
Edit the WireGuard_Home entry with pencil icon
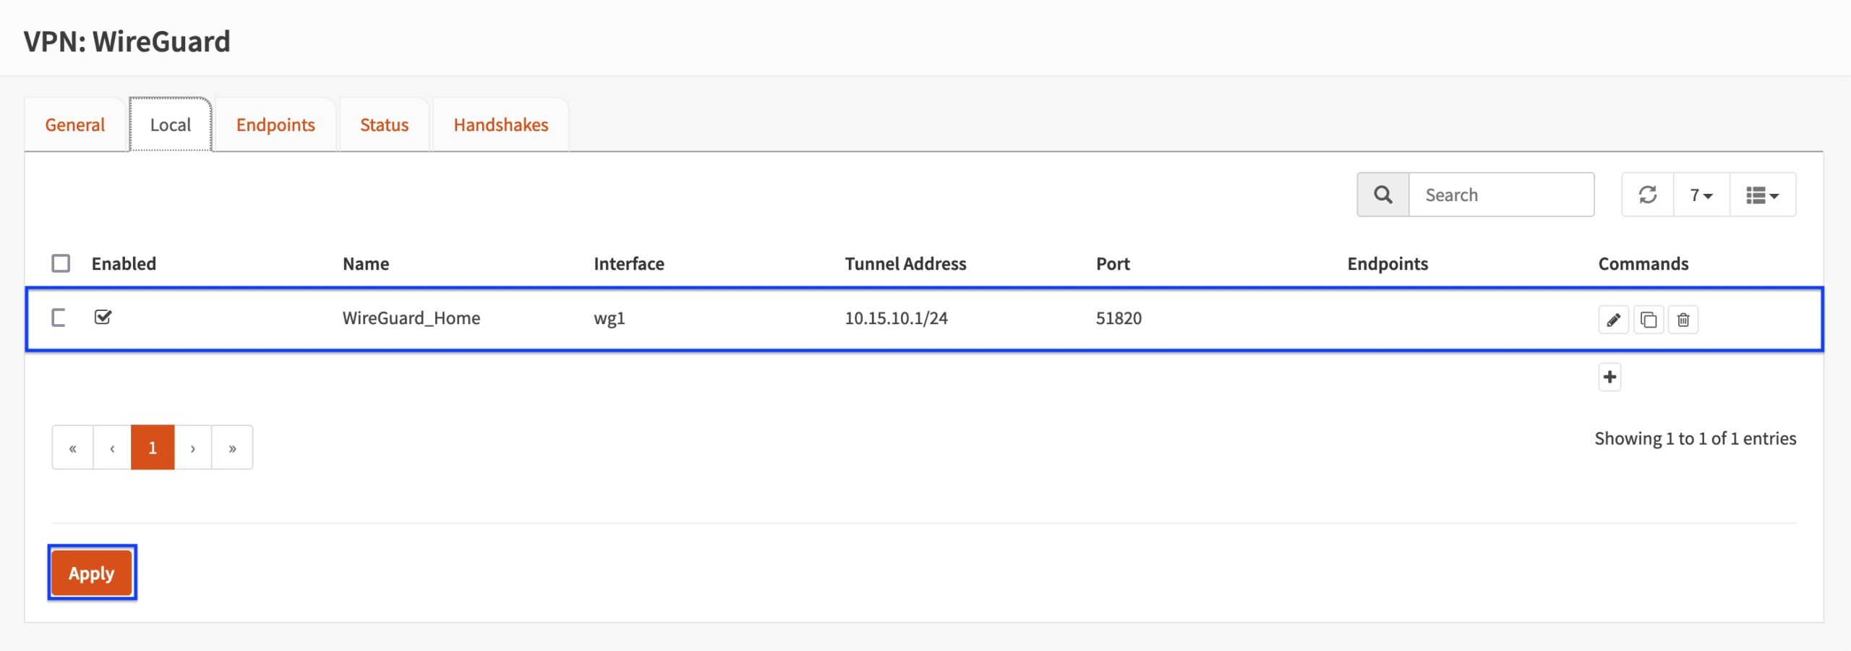point(1613,320)
